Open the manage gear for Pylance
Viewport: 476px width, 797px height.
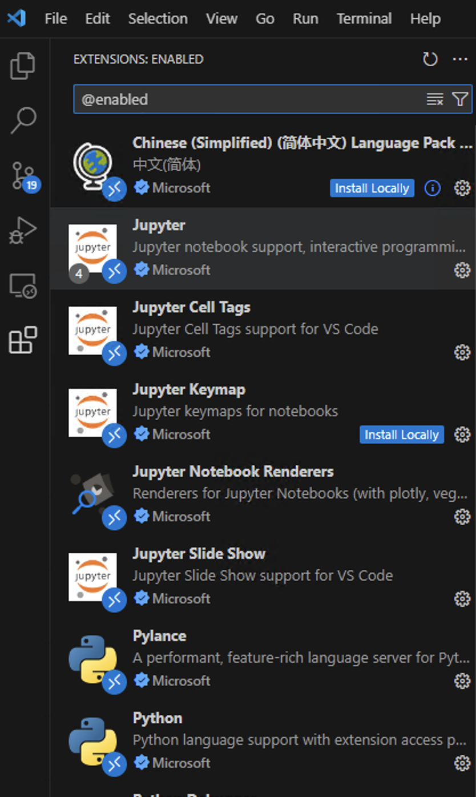click(x=462, y=681)
